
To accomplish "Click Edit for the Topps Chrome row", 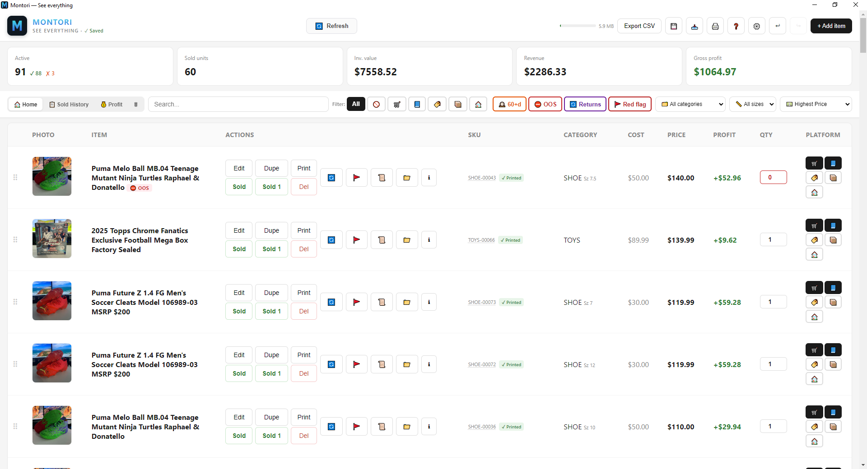I will [239, 231].
